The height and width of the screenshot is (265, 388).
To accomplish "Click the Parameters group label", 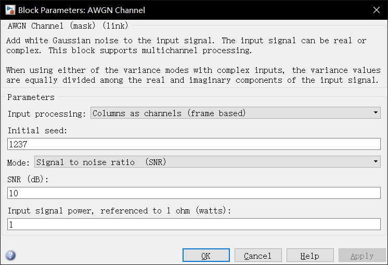I will point(31,97).
